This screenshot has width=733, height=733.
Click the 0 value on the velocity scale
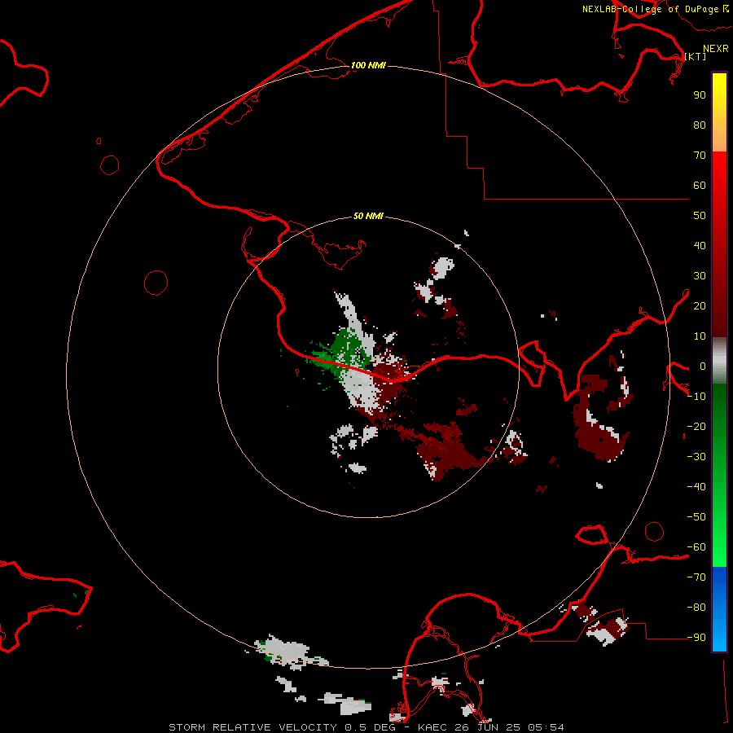tap(703, 366)
